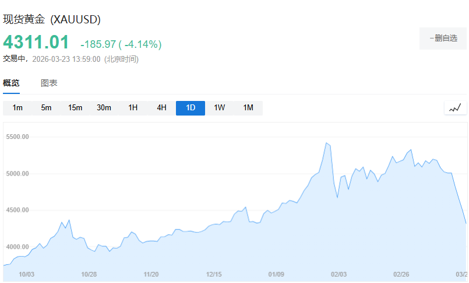Click the 4311.01 current price
The image size is (469, 283).
[36, 42]
